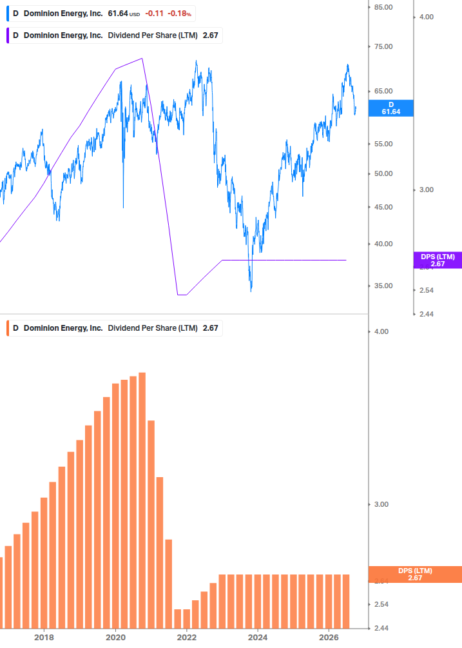Click the 40.00 price axis label
Image resolution: width=462 pixels, height=648 pixels.
pos(383,244)
